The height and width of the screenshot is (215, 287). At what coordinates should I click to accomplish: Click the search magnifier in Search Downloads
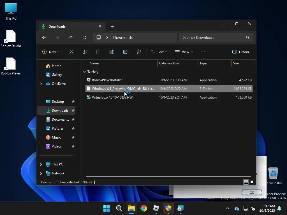pos(248,38)
